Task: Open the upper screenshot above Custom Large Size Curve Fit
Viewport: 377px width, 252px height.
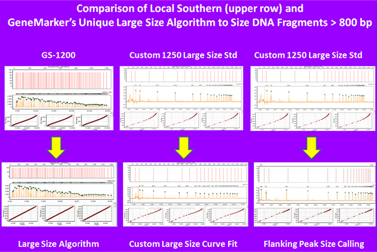Action: (x=181, y=98)
